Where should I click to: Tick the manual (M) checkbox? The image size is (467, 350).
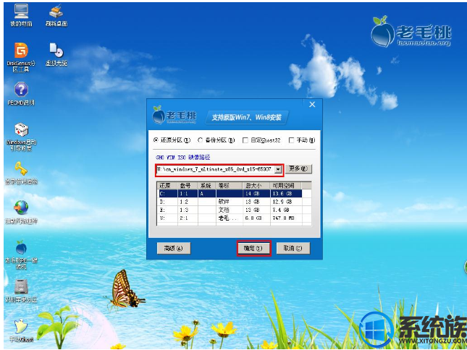(x=291, y=140)
